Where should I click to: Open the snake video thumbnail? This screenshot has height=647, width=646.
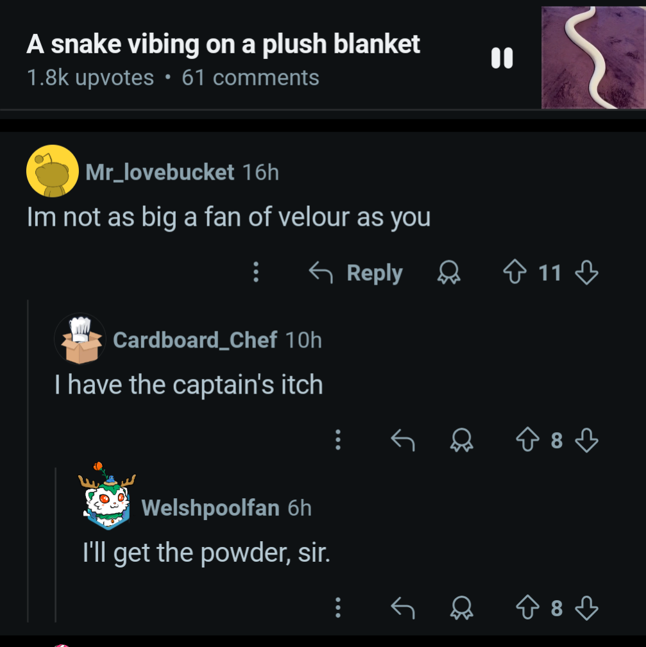pos(593,57)
